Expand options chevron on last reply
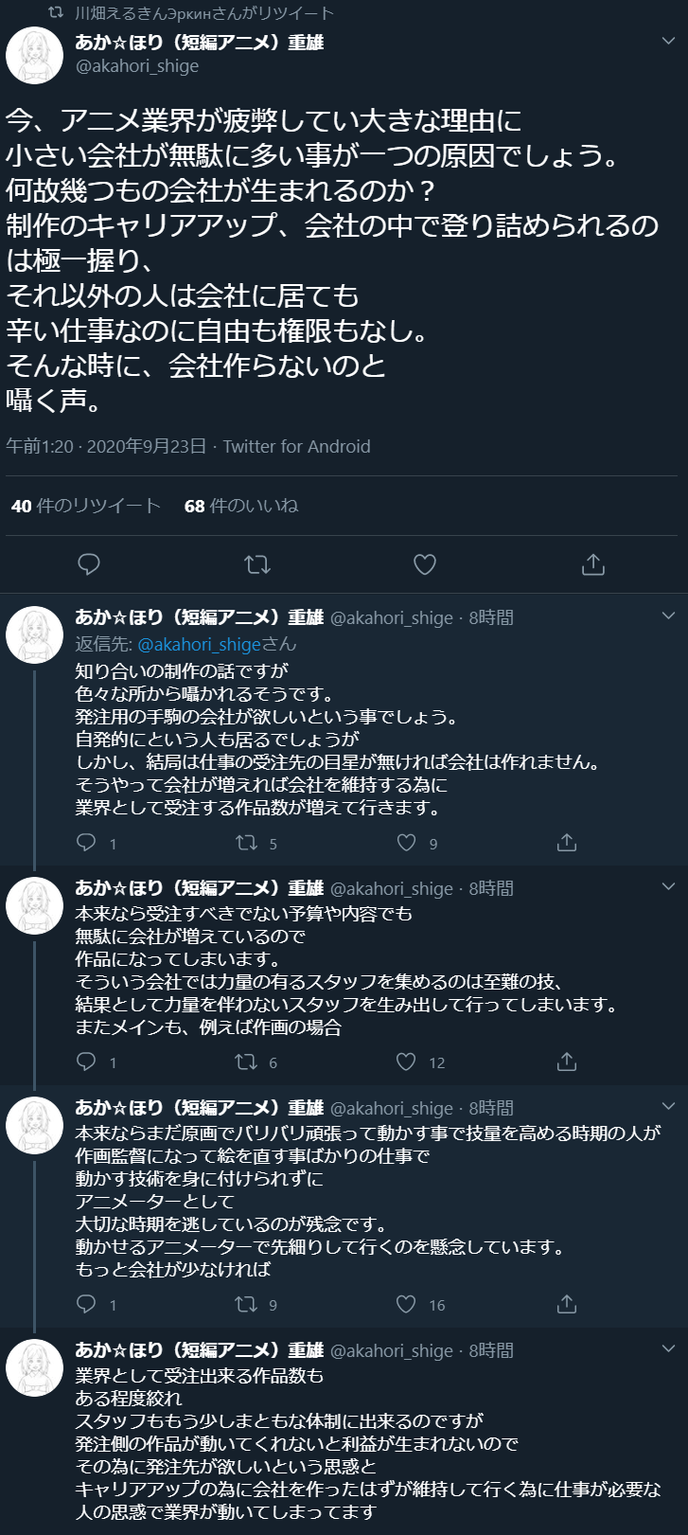Screen dimensions: 688x1535 coord(668,1349)
